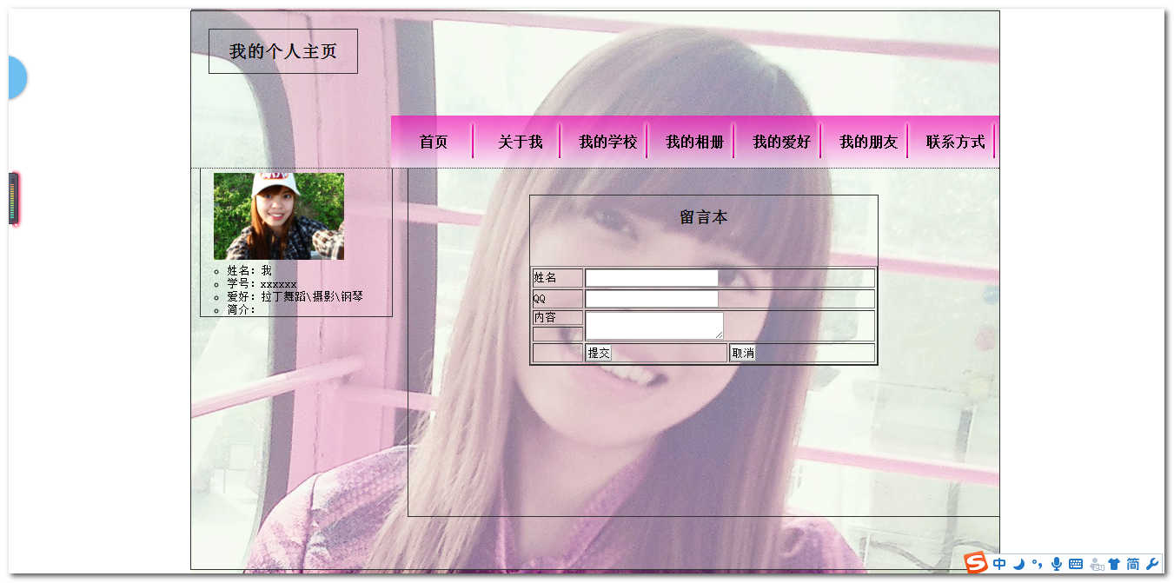Open 联系方式 navigation item
The image size is (1174, 583).
(x=955, y=142)
